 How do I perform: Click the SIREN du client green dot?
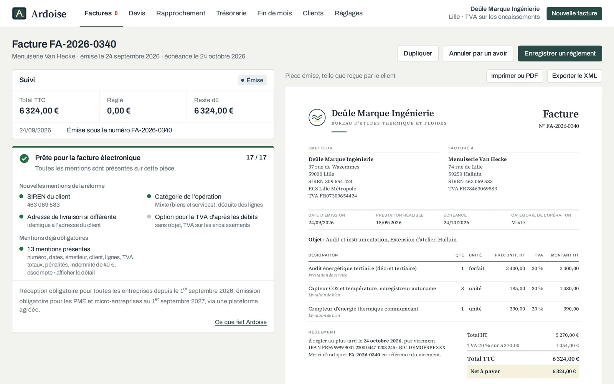tap(21, 196)
